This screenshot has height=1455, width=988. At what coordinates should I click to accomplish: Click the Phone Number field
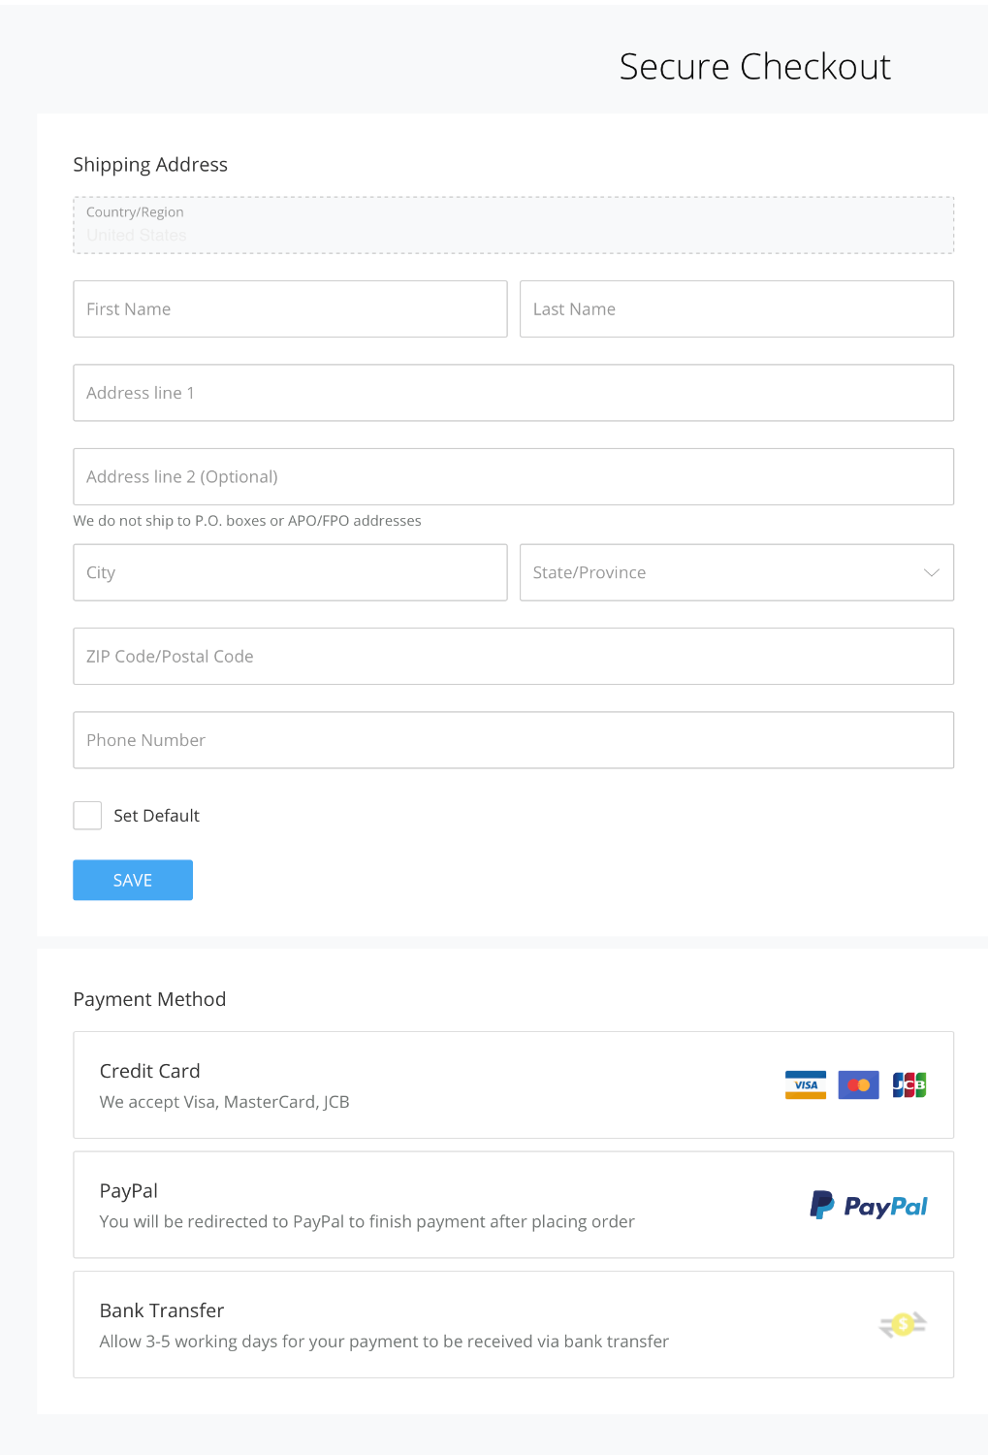[x=513, y=740]
